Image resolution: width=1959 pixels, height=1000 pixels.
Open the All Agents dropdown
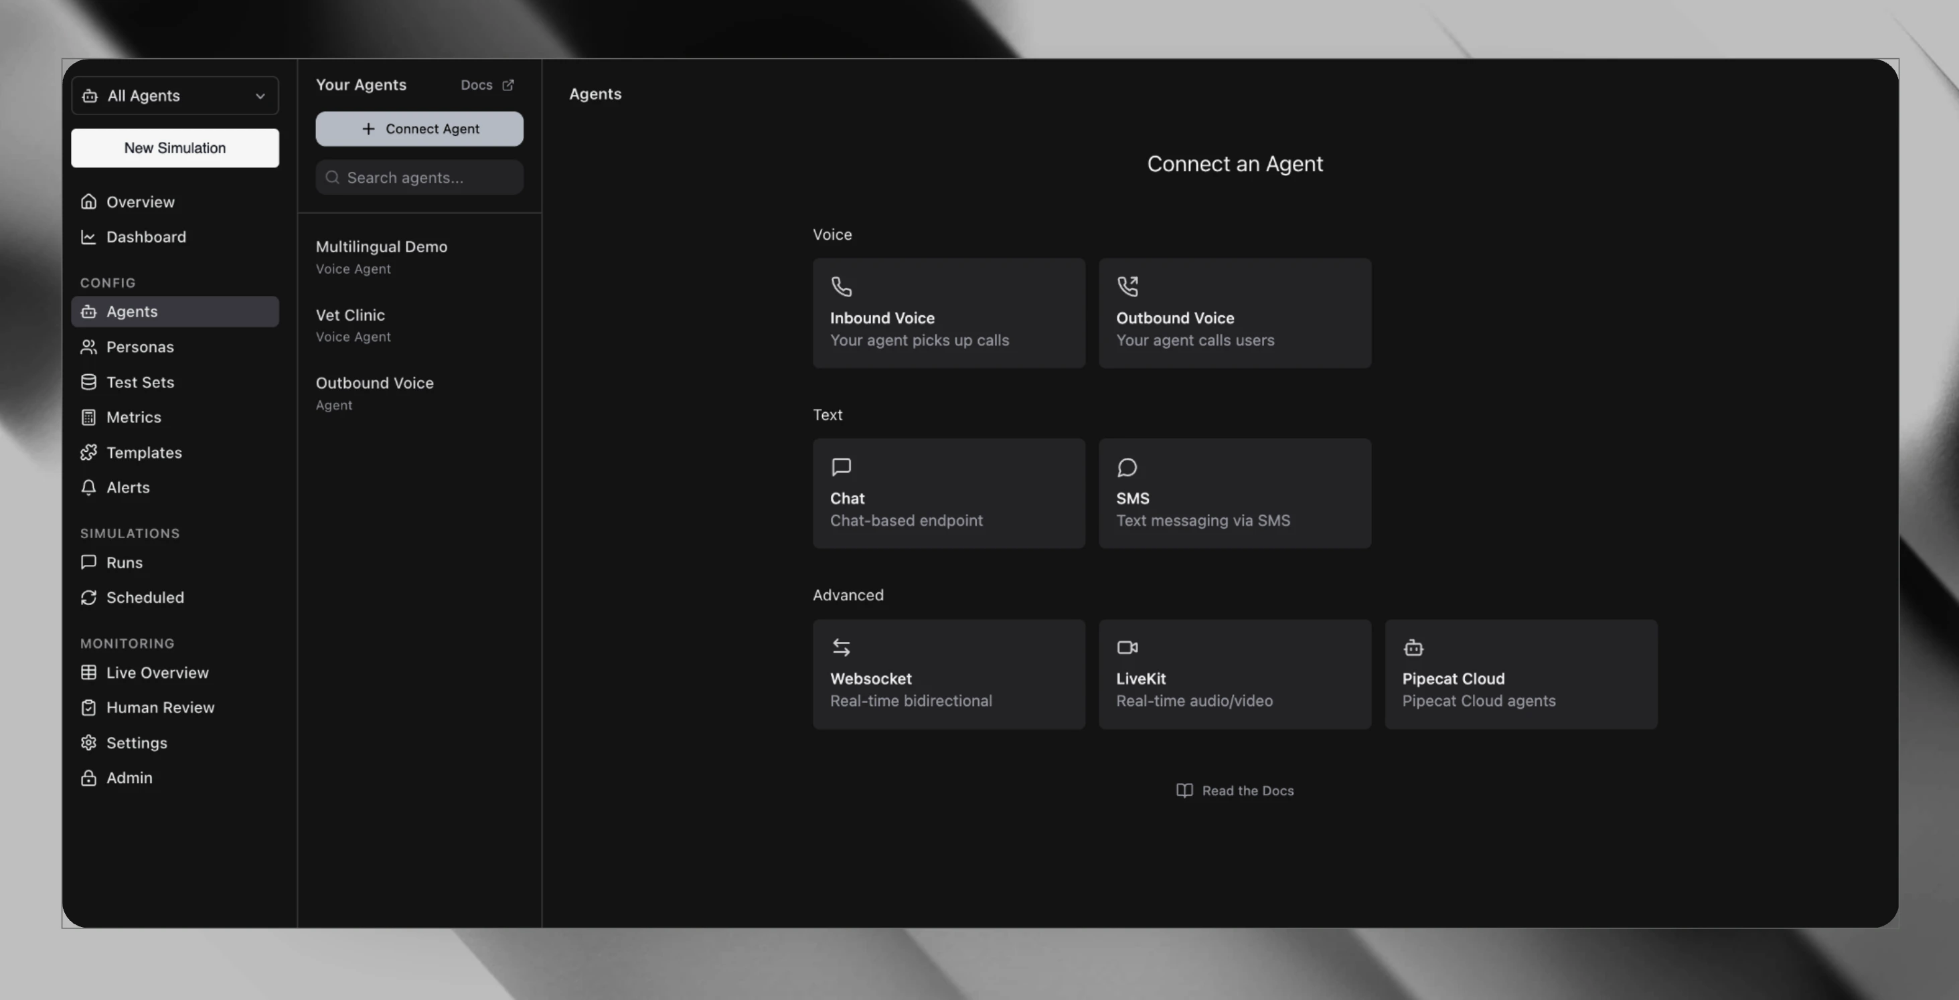pyautogui.click(x=174, y=95)
